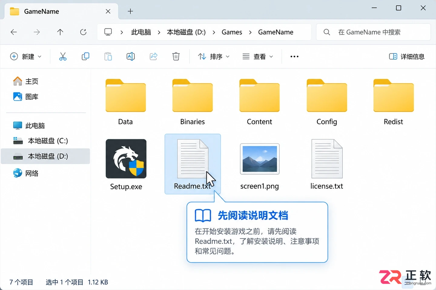Click 本地磁盘 (D:) in the address bar
The width and height of the screenshot is (436, 290).
pyautogui.click(x=186, y=32)
